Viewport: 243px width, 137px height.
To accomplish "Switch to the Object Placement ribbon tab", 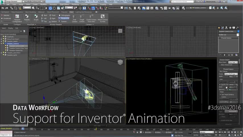I will pos(53,12).
